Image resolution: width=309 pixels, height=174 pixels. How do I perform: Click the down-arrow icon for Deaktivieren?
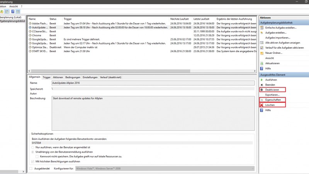pyautogui.click(x=262, y=90)
